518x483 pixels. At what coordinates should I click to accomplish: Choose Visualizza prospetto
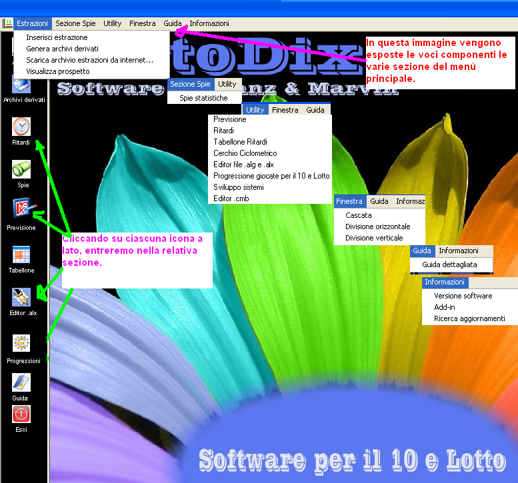tap(58, 71)
